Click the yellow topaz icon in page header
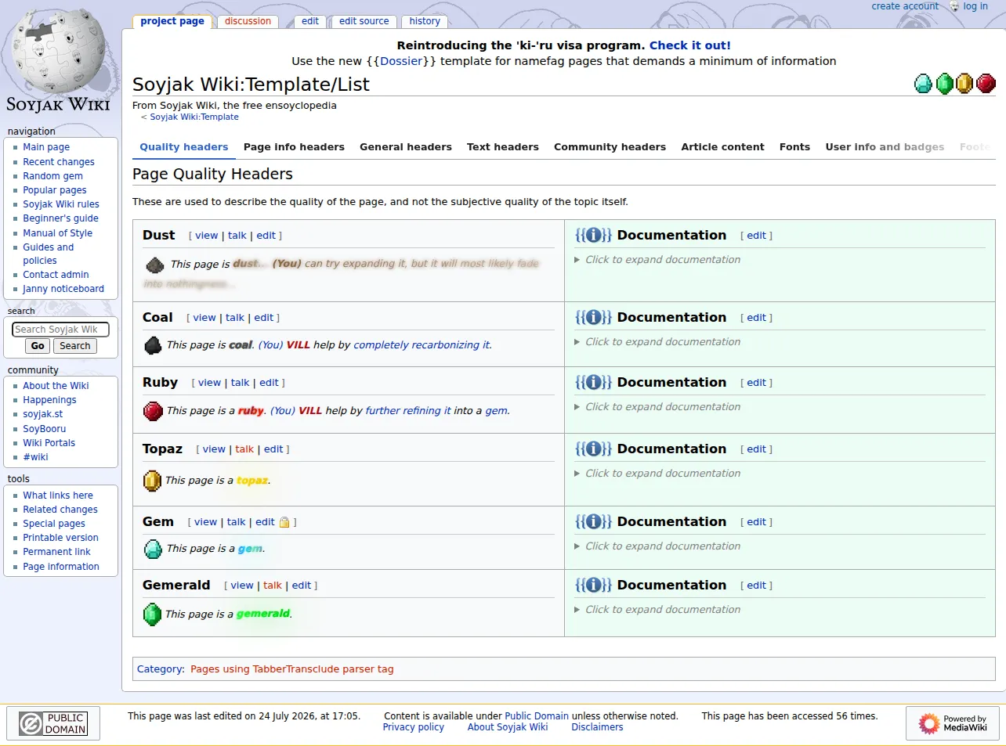The height and width of the screenshot is (746, 1006). point(964,83)
